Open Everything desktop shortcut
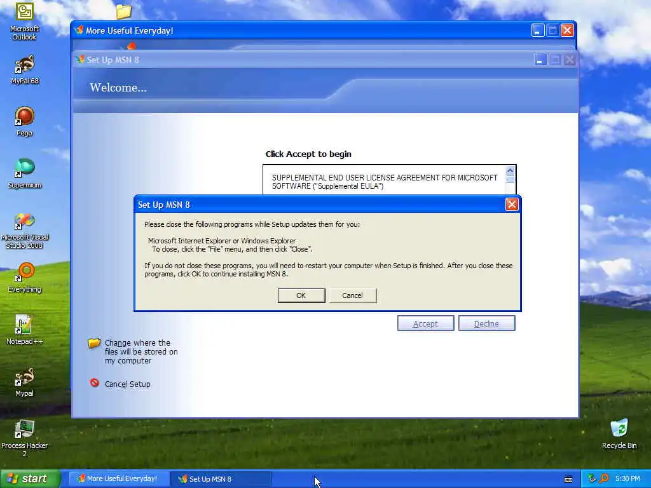Image resolution: width=651 pixels, height=488 pixels. tap(25, 278)
